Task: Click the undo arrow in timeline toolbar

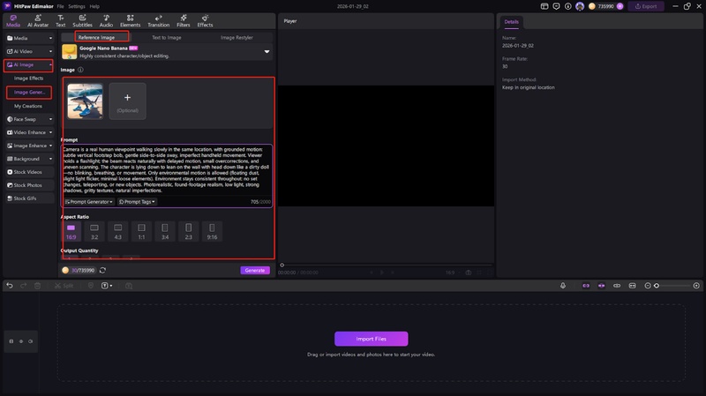Action: click(x=10, y=286)
